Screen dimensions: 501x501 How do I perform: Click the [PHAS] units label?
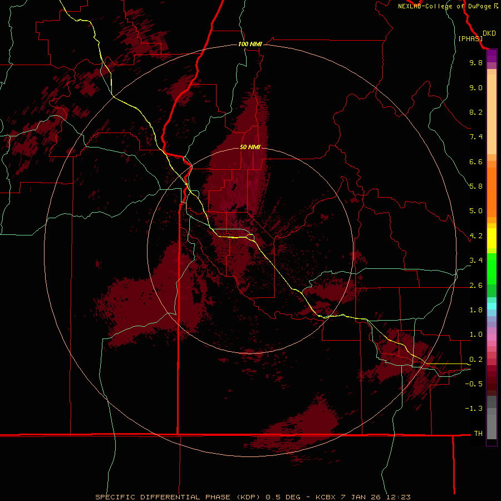[470, 38]
